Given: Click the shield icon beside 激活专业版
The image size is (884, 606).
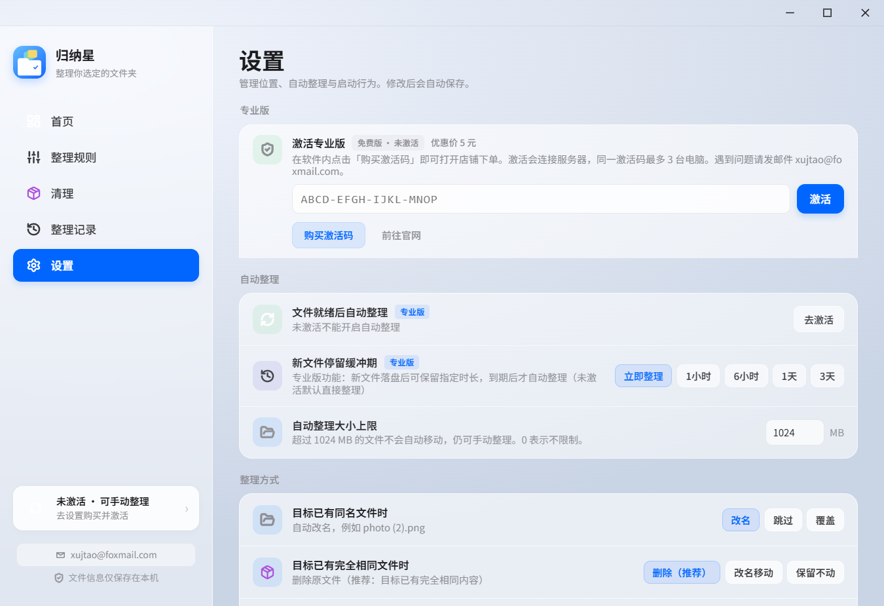Looking at the screenshot, I should [267, 149].
